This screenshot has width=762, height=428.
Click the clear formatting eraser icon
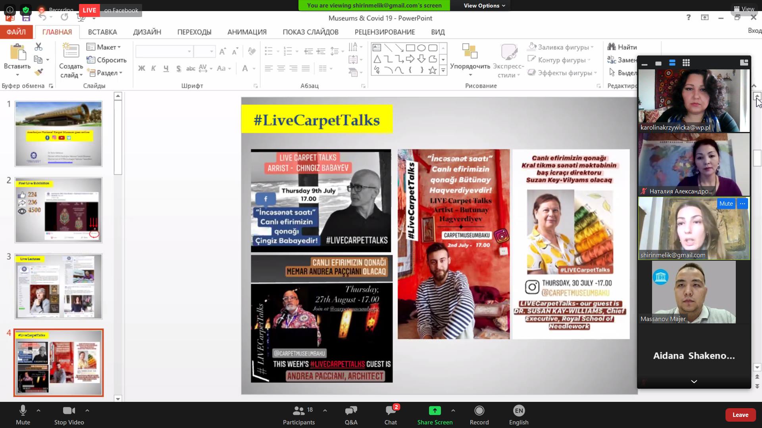pos(252,51)
